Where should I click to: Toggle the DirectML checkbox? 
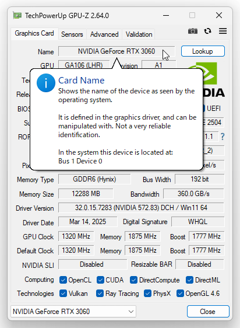tap(189, 280)
